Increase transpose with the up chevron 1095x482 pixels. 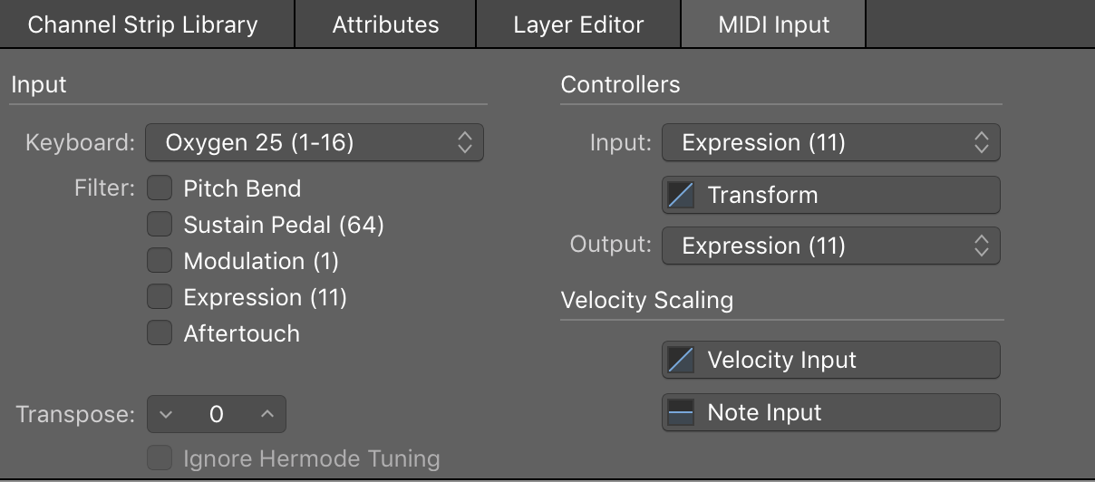(x=266, y=414)
